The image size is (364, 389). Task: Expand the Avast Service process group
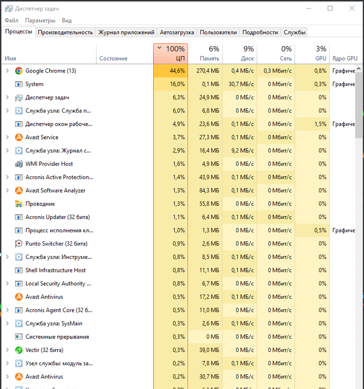coord(7,138)
